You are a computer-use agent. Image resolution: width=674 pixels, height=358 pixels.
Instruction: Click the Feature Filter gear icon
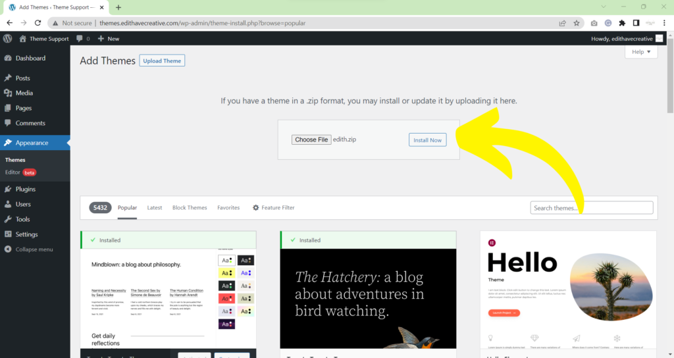pos(256,208)
